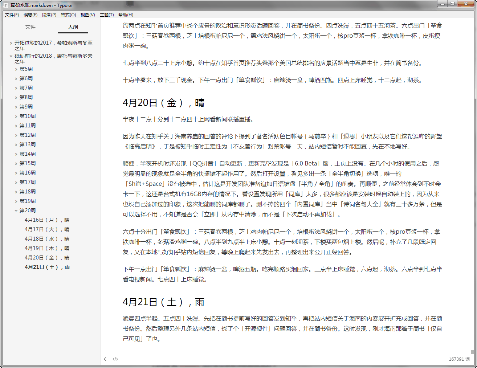Switch sidebar to 大纲 tab

73,27
